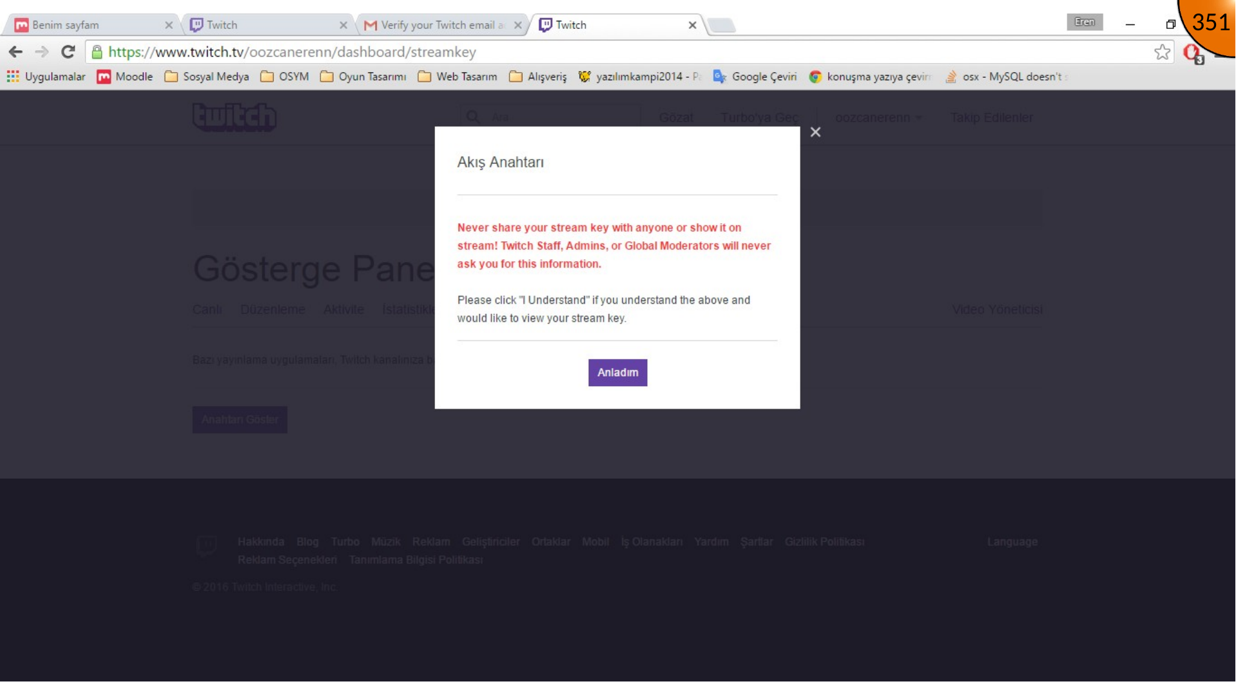Image resolution: width=1236 pixels, height=695 pixels.
Task: Switch to the Aktivite dashboard tab
Action: (x=344, y=310)
